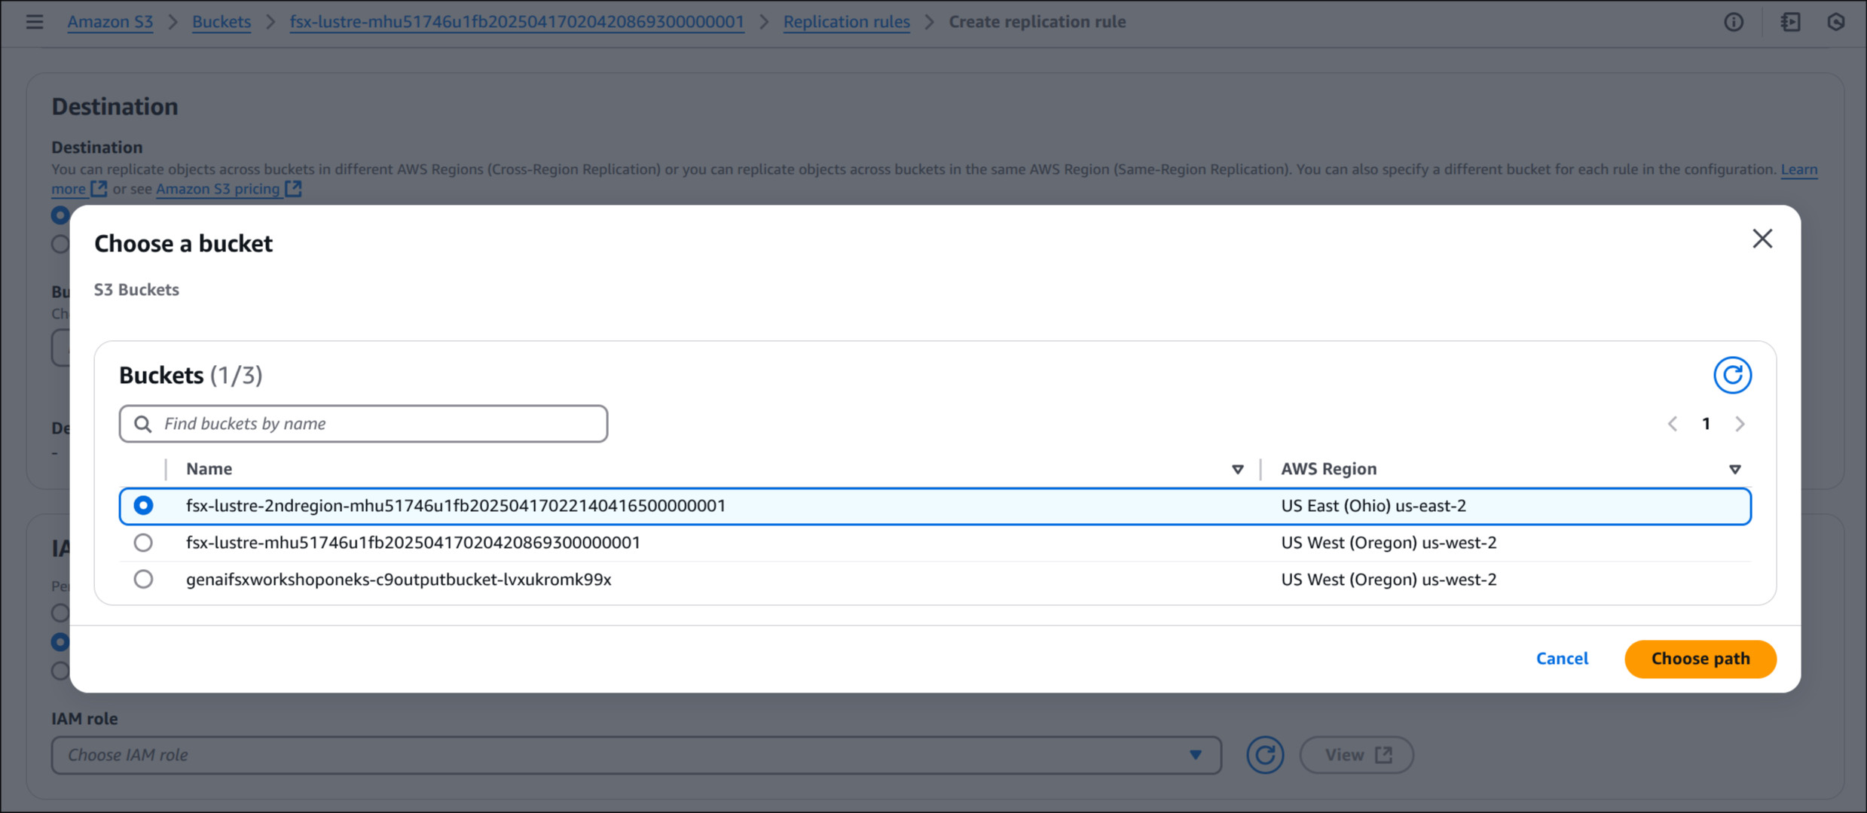This screenshot has width=1867, height=813.
Task: Go to previous page of buckets
Action: [x=1672, y=424]
